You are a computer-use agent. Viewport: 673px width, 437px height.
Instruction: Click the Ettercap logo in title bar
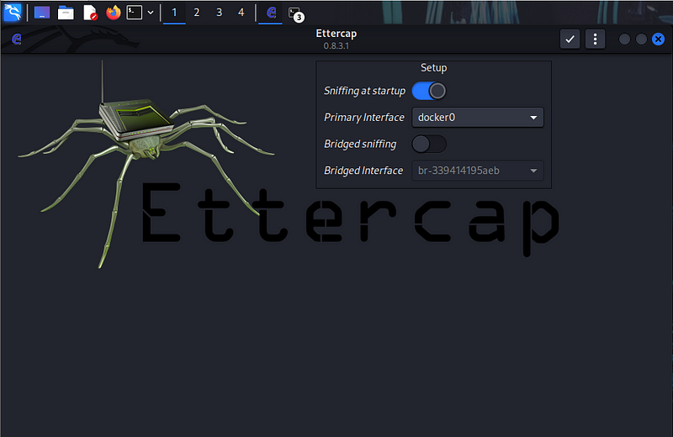pyautogui.click(x=16, y=39)
